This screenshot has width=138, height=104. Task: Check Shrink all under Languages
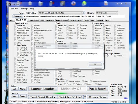click(93, 25)
